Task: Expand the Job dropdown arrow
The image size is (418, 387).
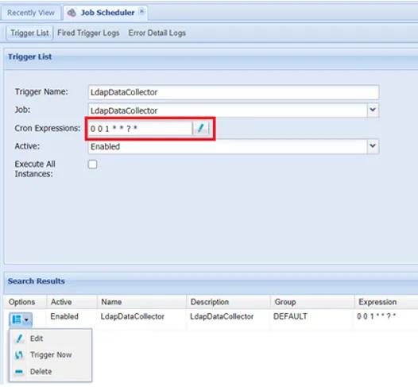Action: point(373,110)
